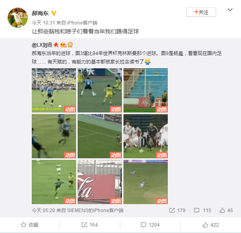Open the GIF with white-jersey players
Viewport: 241px width, 233px height.
[146, 136]
